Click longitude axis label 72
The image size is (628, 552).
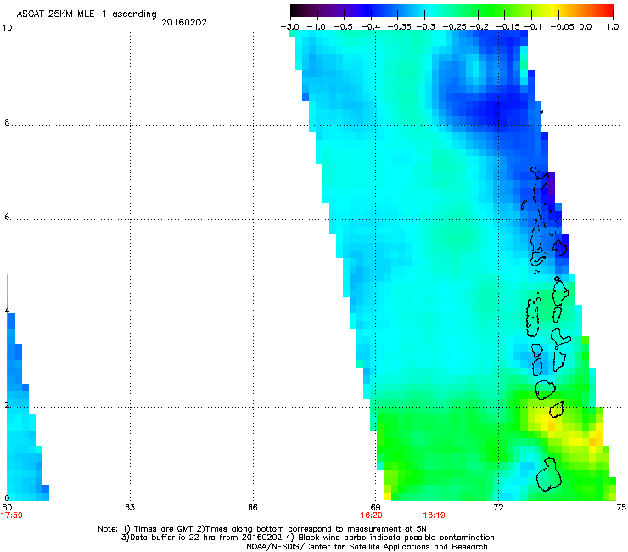(x=498, y=507)
